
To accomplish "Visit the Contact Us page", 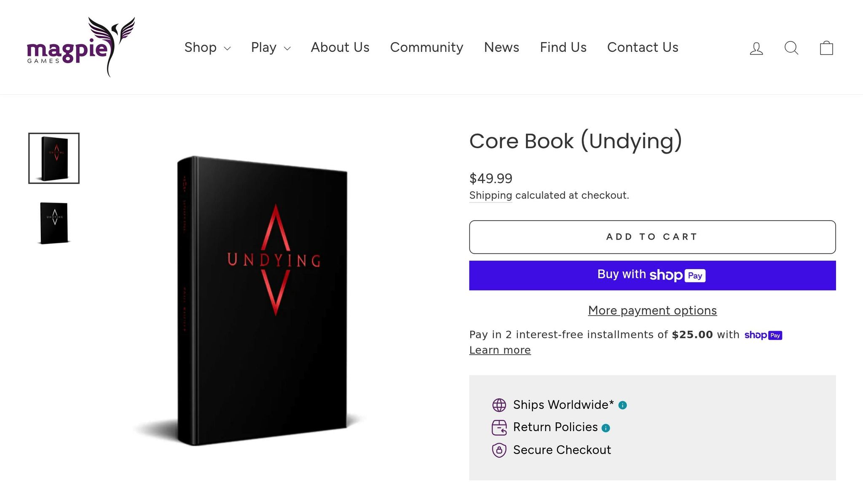I will 643,47.
